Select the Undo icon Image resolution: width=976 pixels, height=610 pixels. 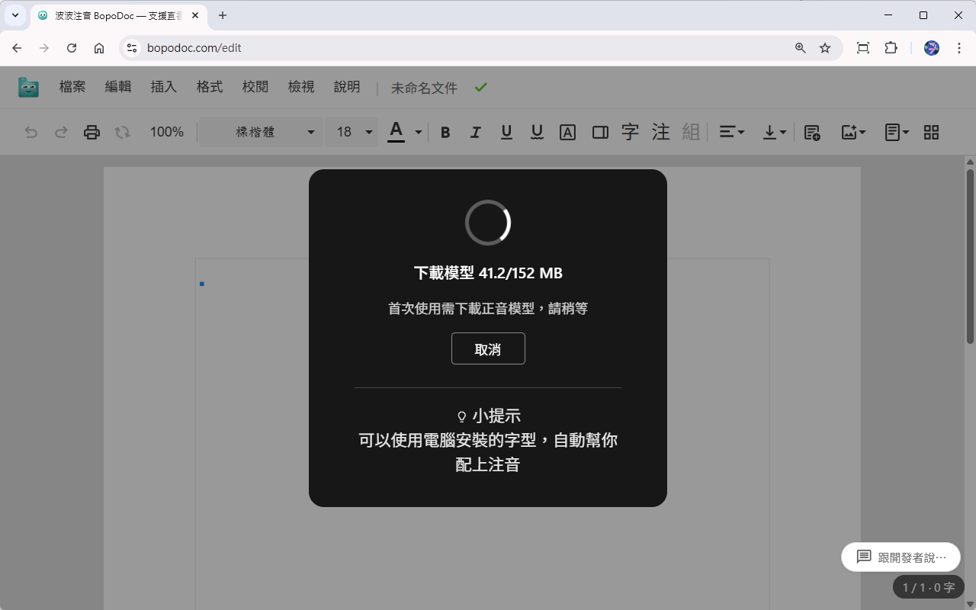coord(30,132)
